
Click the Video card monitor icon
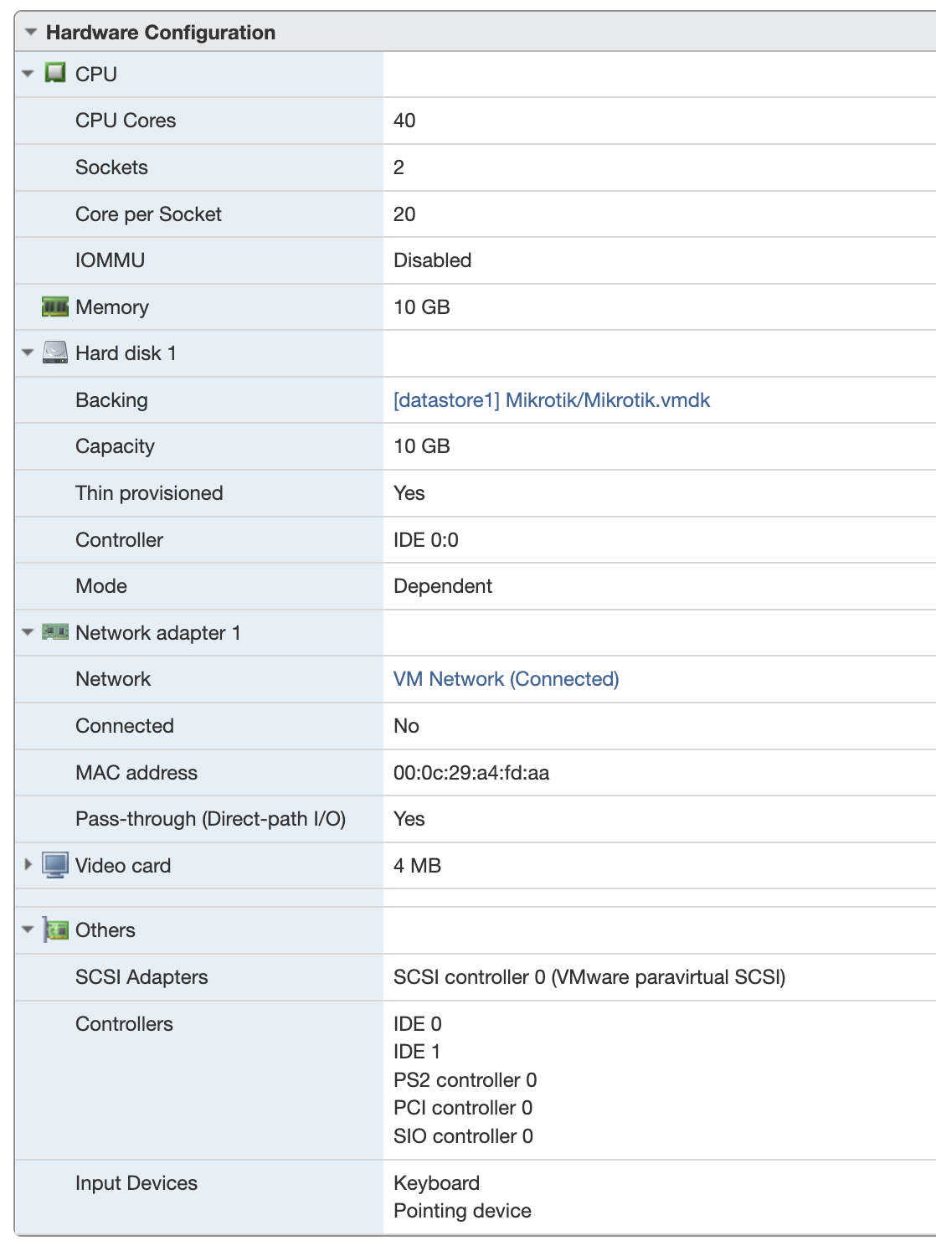click(55, 865)
